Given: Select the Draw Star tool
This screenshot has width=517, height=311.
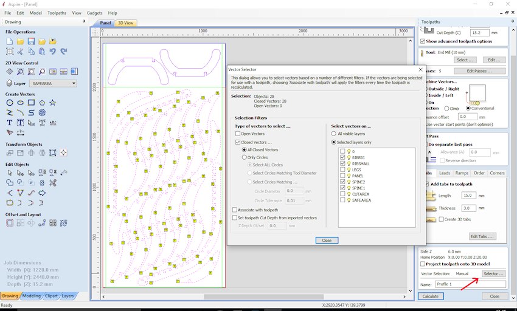Looking at the screenshot, I should pos(52,103).
